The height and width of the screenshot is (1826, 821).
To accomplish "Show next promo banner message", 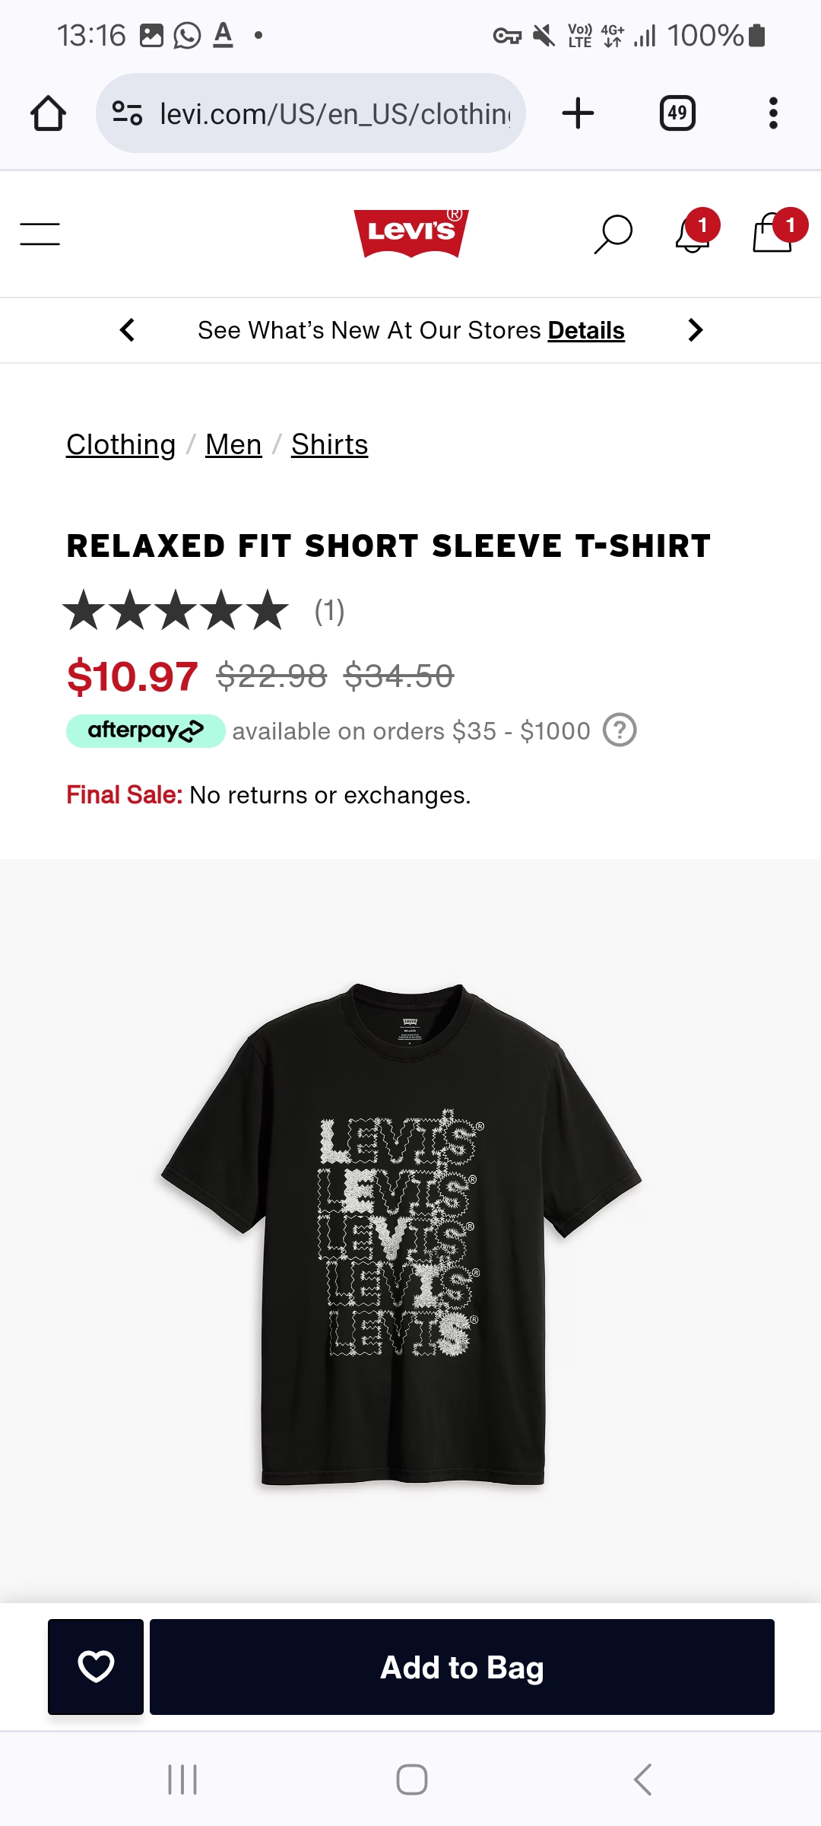I will point(695,330).
